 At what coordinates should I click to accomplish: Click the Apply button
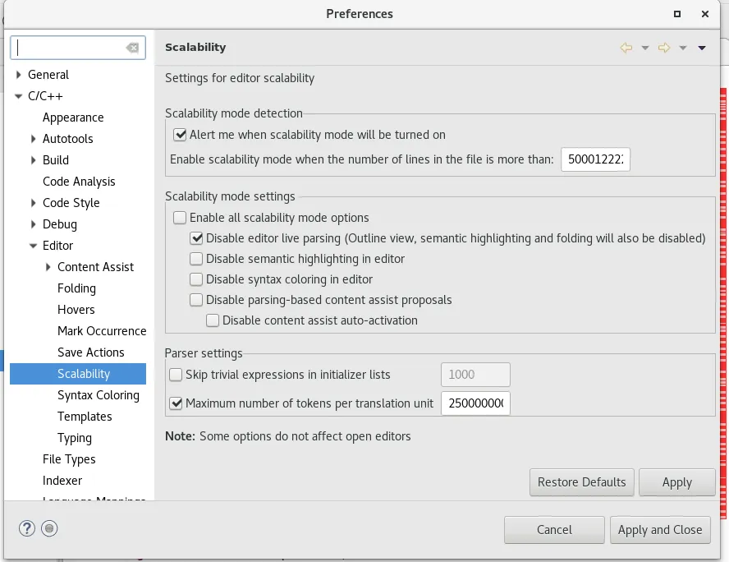pyautogui.click(x=677, y=482)
